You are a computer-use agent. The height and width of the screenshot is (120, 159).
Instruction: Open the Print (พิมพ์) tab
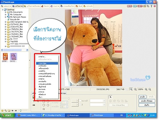click(x=79, y=6)
